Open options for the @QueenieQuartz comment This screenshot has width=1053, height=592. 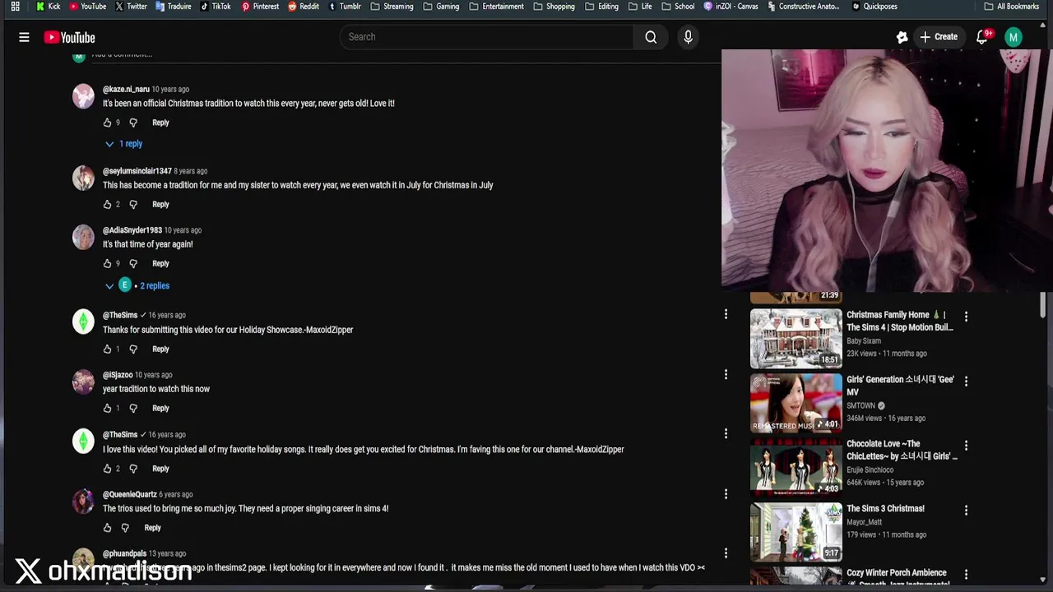pyautogui.click(x=726, y=494)
